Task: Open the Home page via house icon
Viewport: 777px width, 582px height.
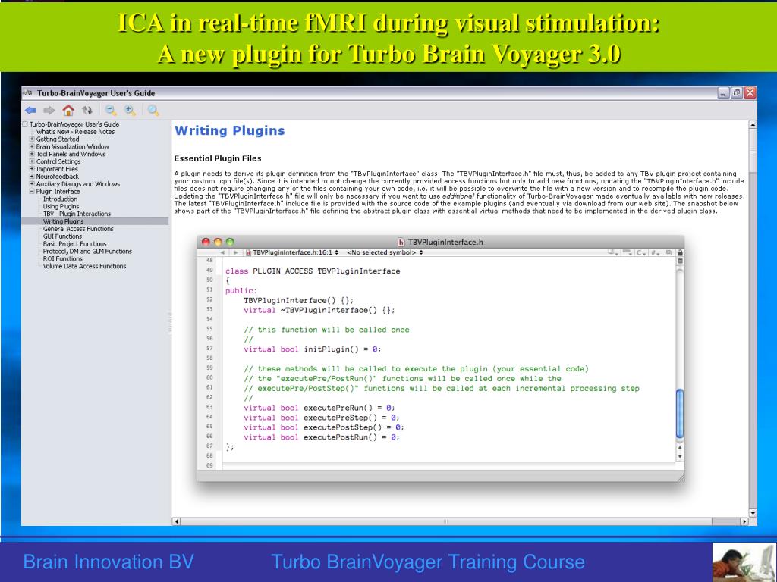Action: point(68,110)
